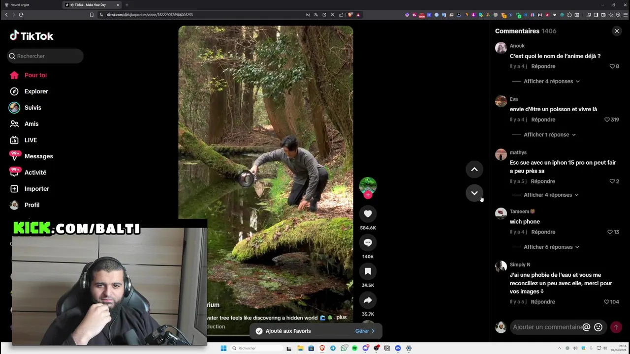The height and width of the screenshot is (354, 630).
Task: Expand video description with plus
Action: click(342, 318)
